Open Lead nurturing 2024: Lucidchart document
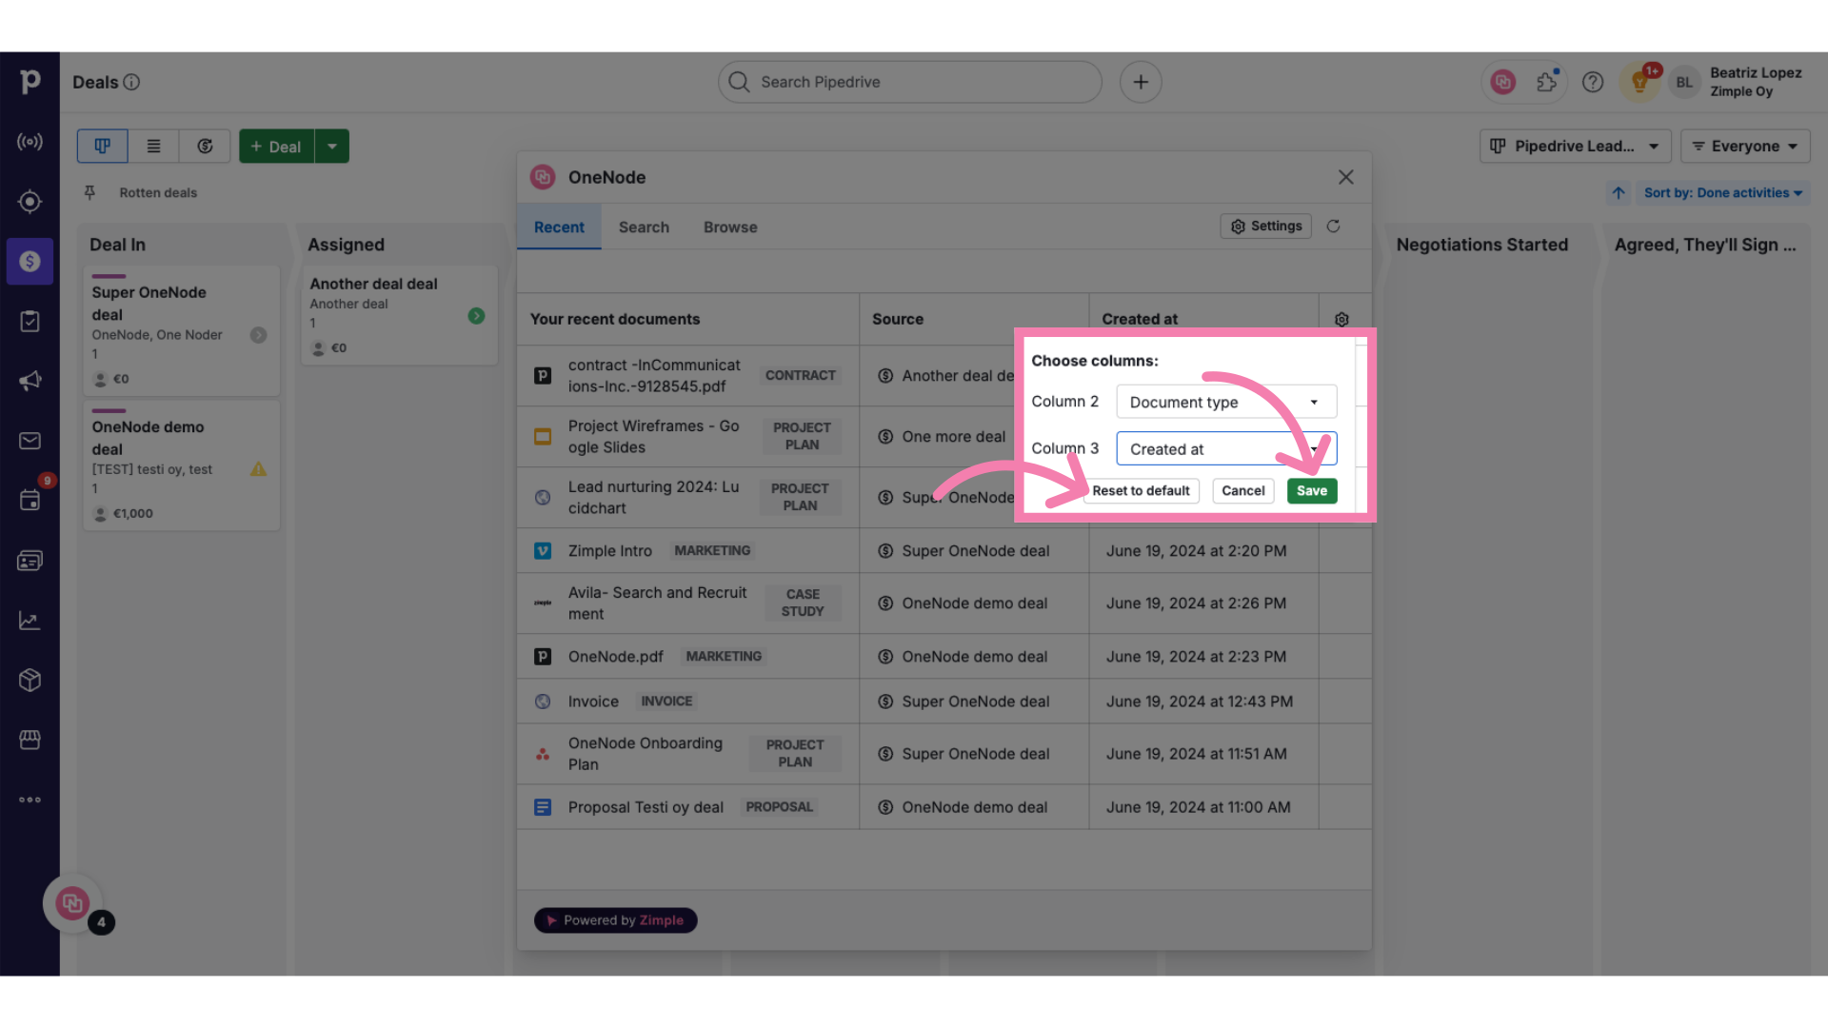The width and height of the screenshot is (1828, 1028). (653, 498)
